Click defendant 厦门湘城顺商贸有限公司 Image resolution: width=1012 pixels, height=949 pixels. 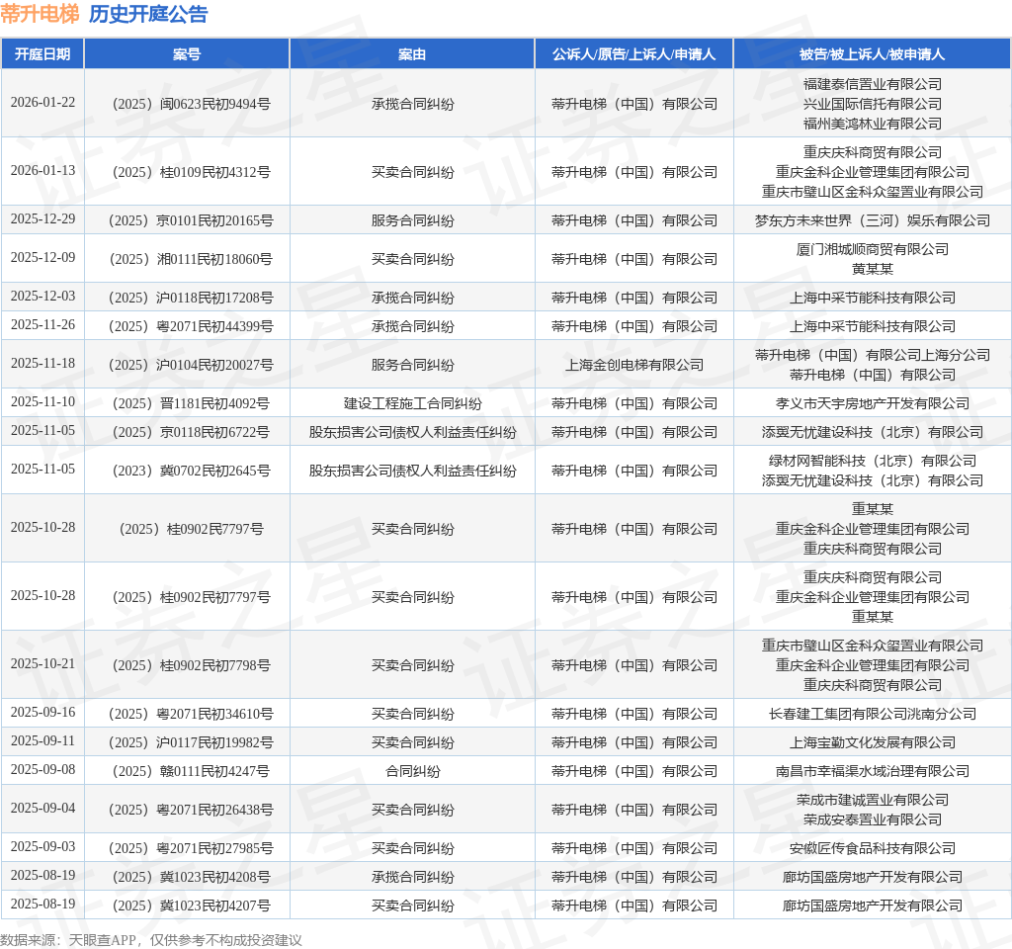point(873,249)
